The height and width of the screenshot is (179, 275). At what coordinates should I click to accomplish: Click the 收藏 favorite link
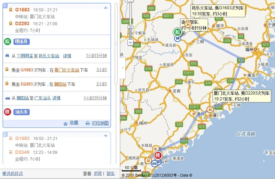point(74,122)
